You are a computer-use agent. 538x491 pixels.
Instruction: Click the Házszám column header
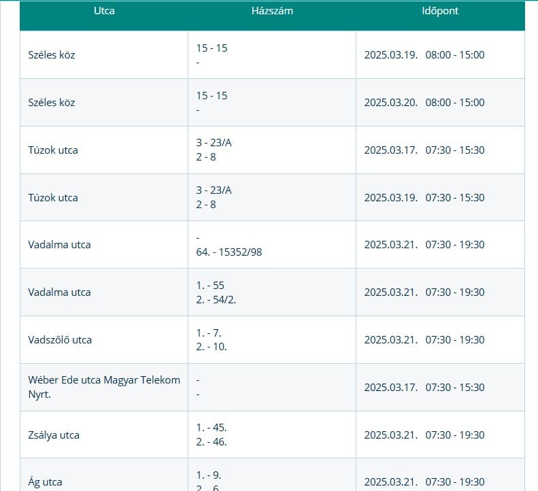pyautogui.click(x=272, y=12)
